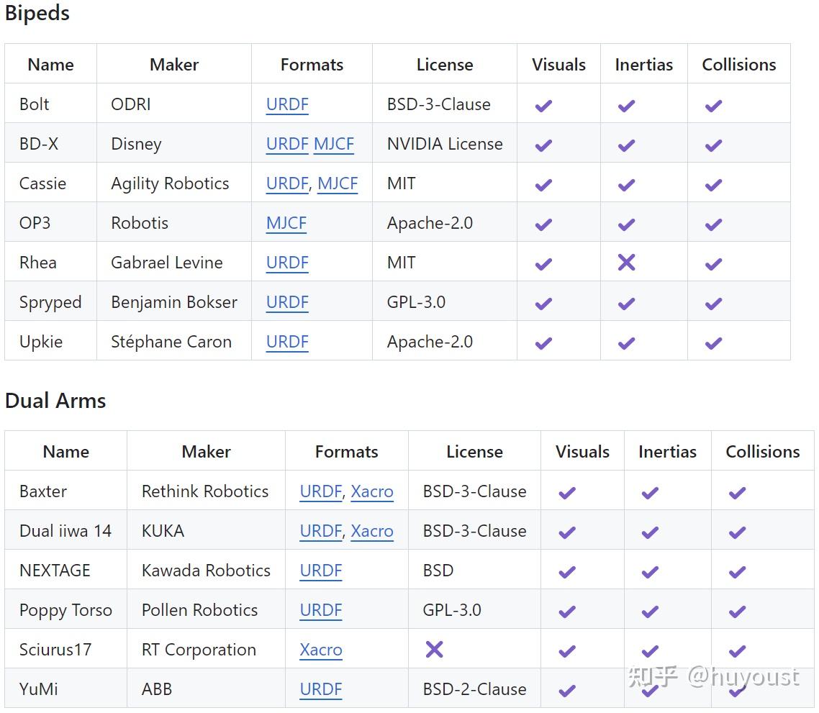Click NEXTAGE's Collisions check mark

(737, 571)
